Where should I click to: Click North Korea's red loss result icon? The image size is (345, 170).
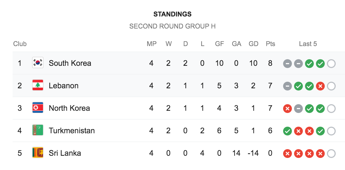287,109
